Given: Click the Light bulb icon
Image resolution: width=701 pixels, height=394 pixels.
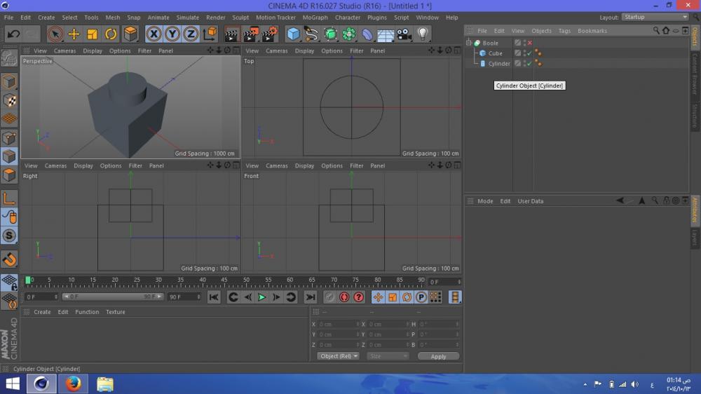Looking at the screenshot, I should pos(423,34).
